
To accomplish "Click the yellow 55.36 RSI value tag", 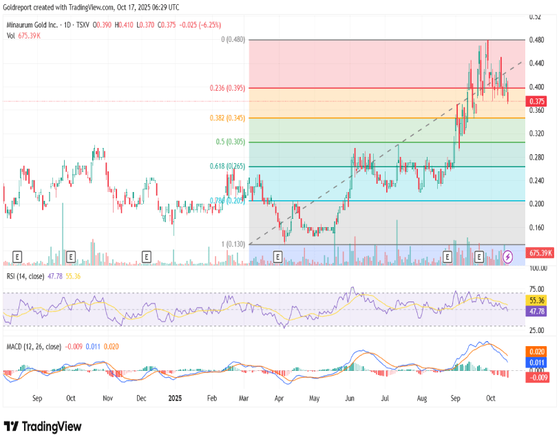I will 536,301.
